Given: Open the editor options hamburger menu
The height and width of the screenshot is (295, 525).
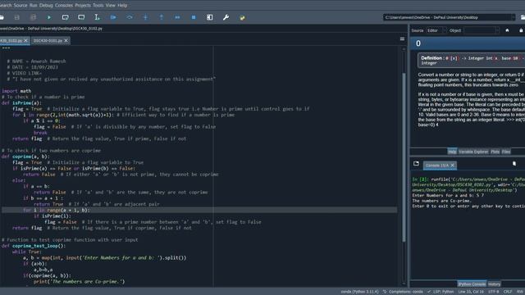Looking at the screenshot, I should [x=402, y=39].
